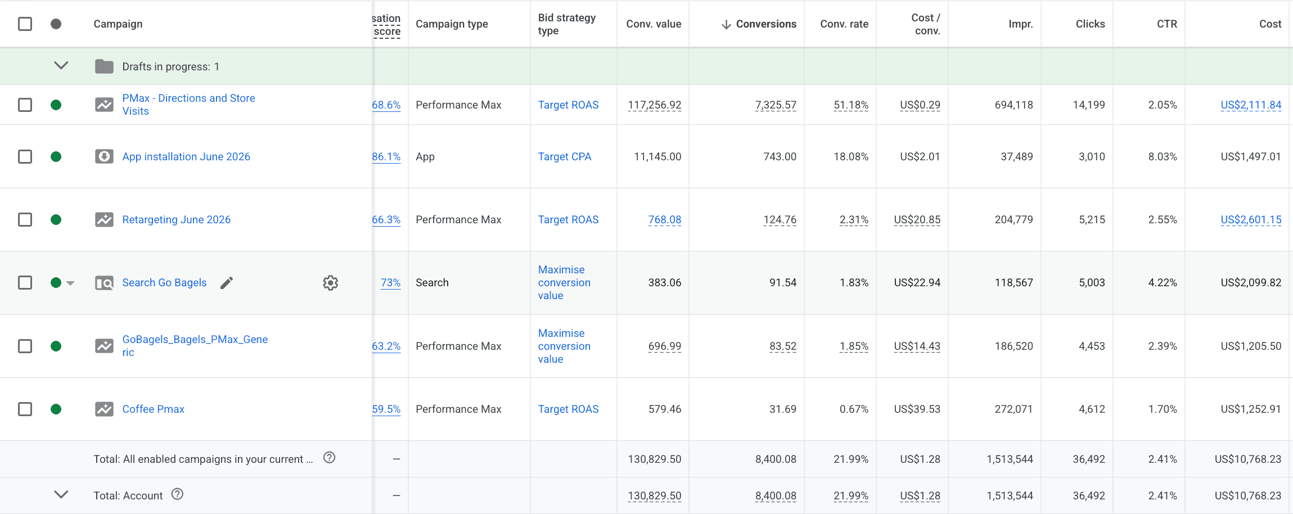Screen dimensions: 1293x514
Task: Sort by the Campaign type column header
Action: [452, 24]
